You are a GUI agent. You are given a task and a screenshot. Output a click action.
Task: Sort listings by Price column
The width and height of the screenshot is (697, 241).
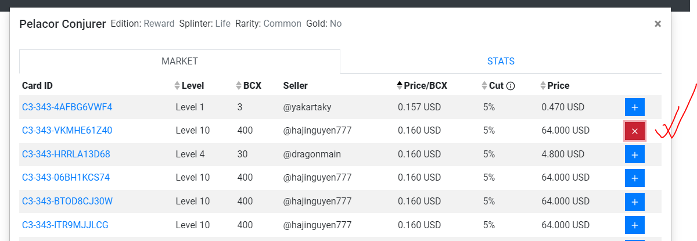[558, 85]
